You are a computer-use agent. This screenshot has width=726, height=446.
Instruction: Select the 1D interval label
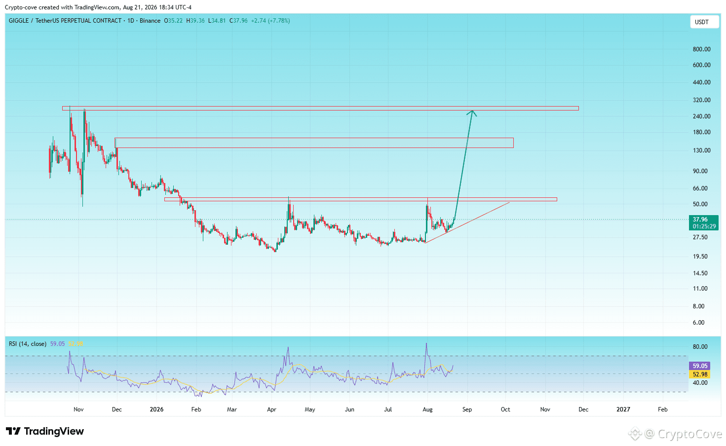[131, 21]
